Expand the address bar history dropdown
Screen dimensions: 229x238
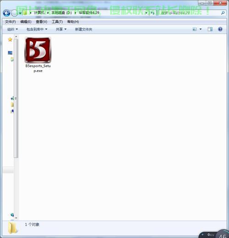click(x=146, y=13)
